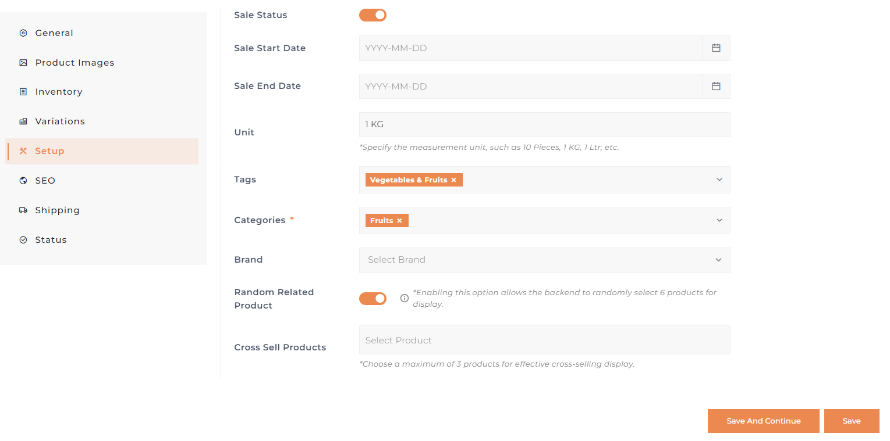Remove the Vegetables & Fruits tag

tap(454, 180)
